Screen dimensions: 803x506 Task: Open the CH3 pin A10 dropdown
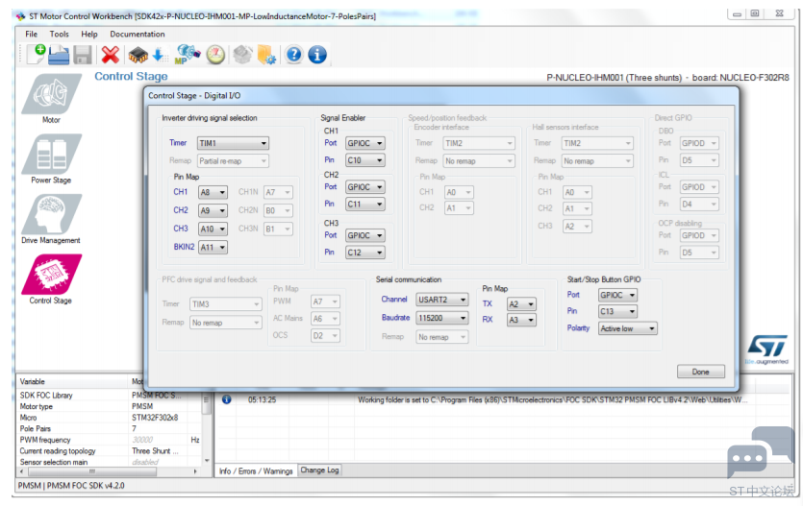click(213, 229)
